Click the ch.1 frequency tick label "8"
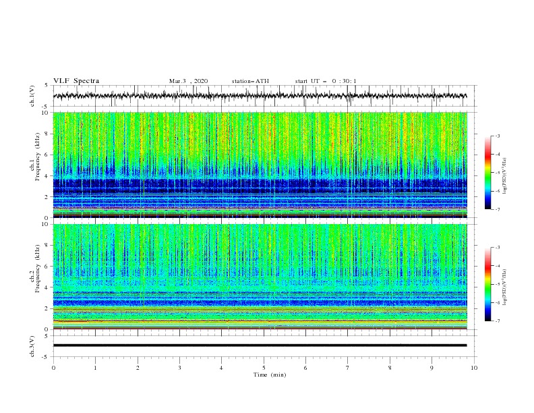Screen dimensions: 534x413 tap(47, 134)
